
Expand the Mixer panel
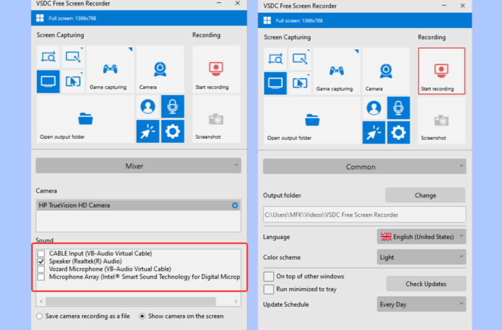coord(138,166)
